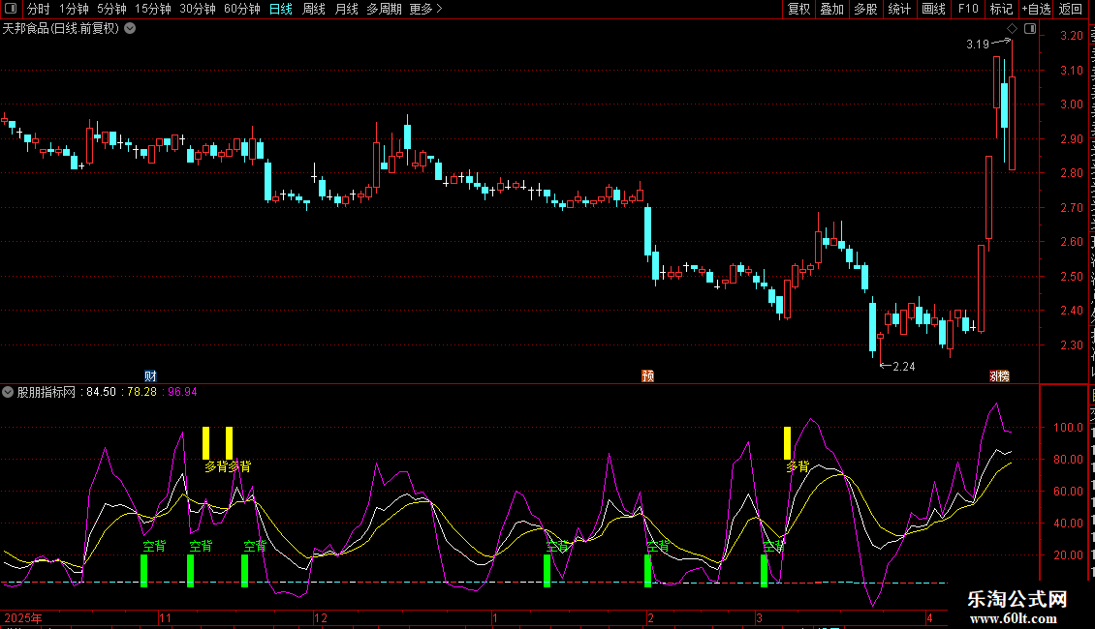Image resolution: width=1095 pixels, height=629 pixels.
Task: Click the 预 forecast event marker
Action: [648, 375]
